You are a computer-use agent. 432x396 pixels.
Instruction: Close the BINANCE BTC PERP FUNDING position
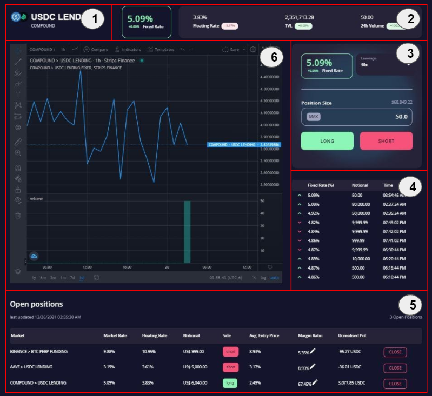[395, 352]
